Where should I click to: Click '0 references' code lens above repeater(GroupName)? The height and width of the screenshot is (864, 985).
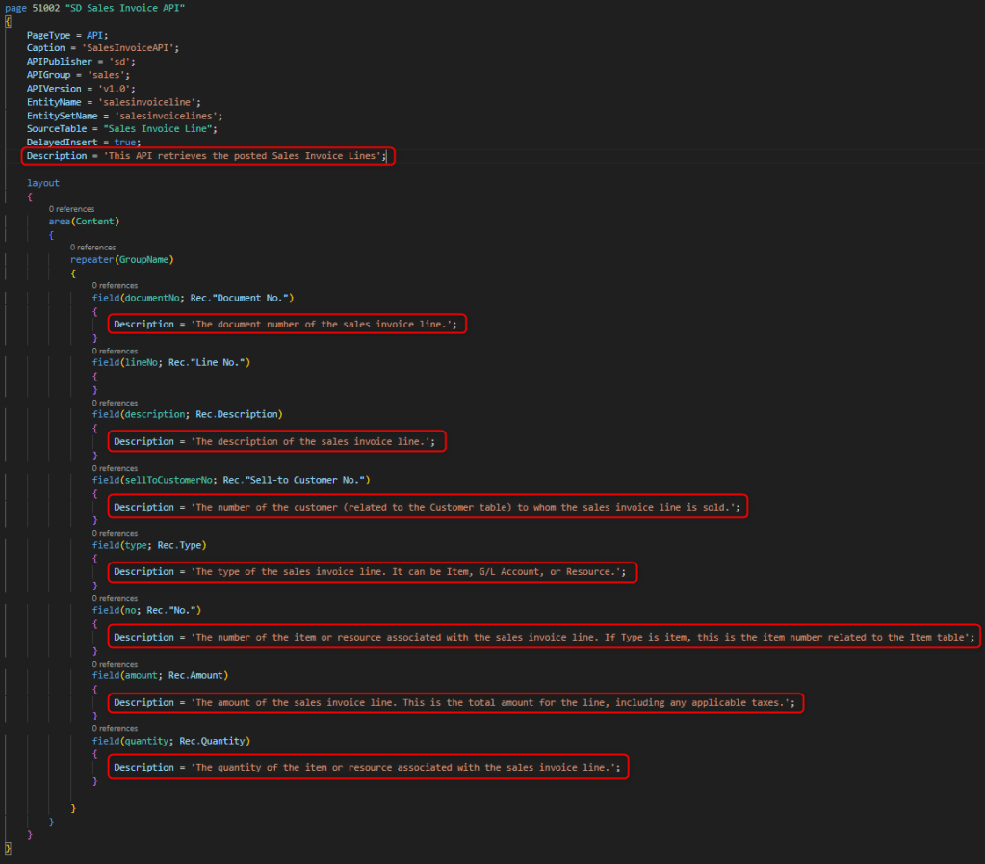(x=92, y=248)
